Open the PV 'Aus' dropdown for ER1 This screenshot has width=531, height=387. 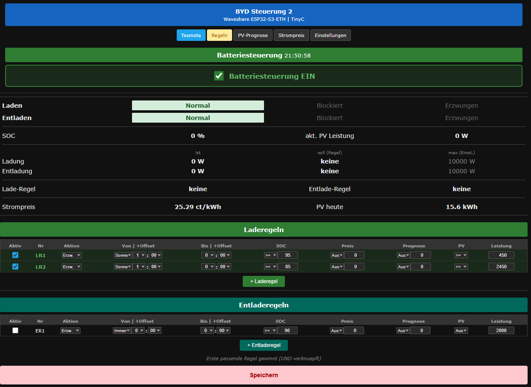461,330
